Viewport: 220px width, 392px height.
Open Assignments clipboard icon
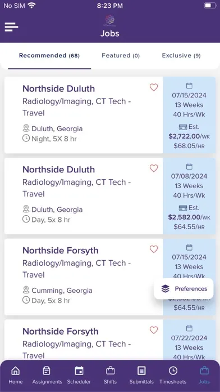coord(47,371)
